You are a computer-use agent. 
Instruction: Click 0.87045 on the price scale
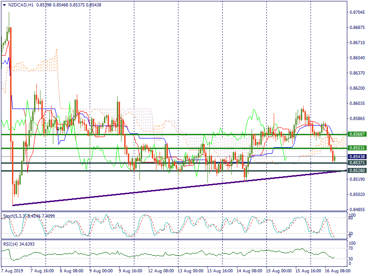[356, 12]
